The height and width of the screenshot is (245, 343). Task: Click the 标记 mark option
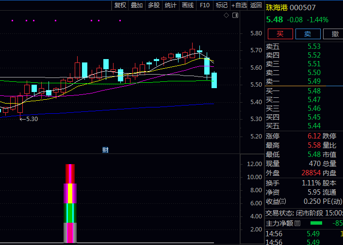click(x=222, y=5)
